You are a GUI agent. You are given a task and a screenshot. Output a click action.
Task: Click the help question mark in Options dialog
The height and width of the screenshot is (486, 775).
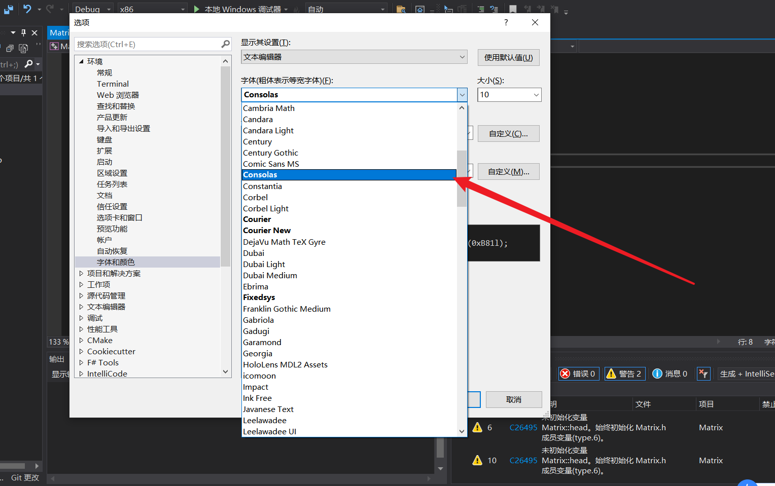tap(506, 22)
